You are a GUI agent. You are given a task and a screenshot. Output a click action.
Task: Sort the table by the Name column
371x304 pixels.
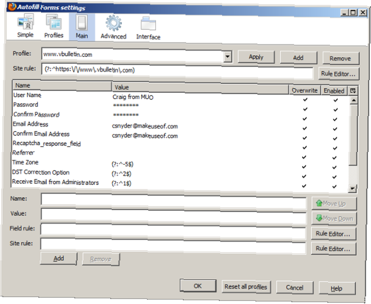tap(62, 86)
